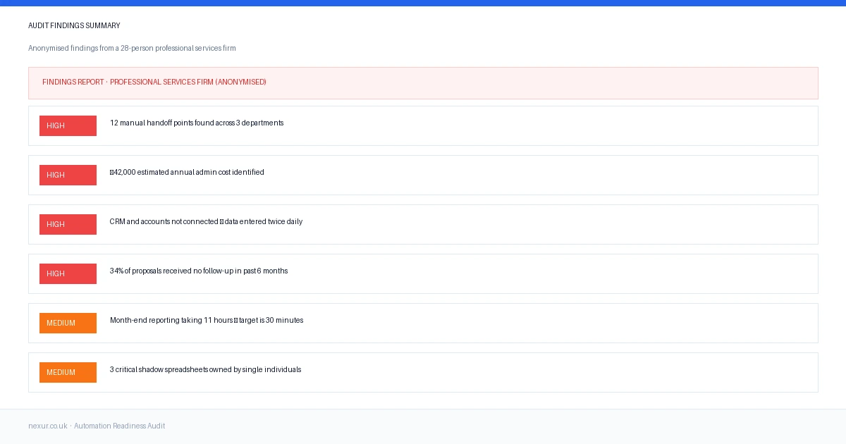Click HIGH badge beside admin cost finding
The height and width of the screenshot is (444, 846).
pos(68,175)
